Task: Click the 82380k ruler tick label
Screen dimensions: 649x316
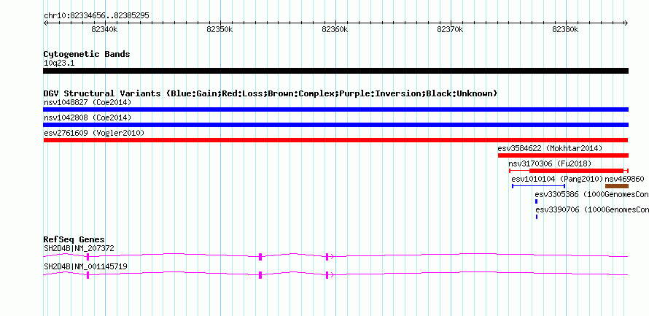Action: (x=565, y=29)
